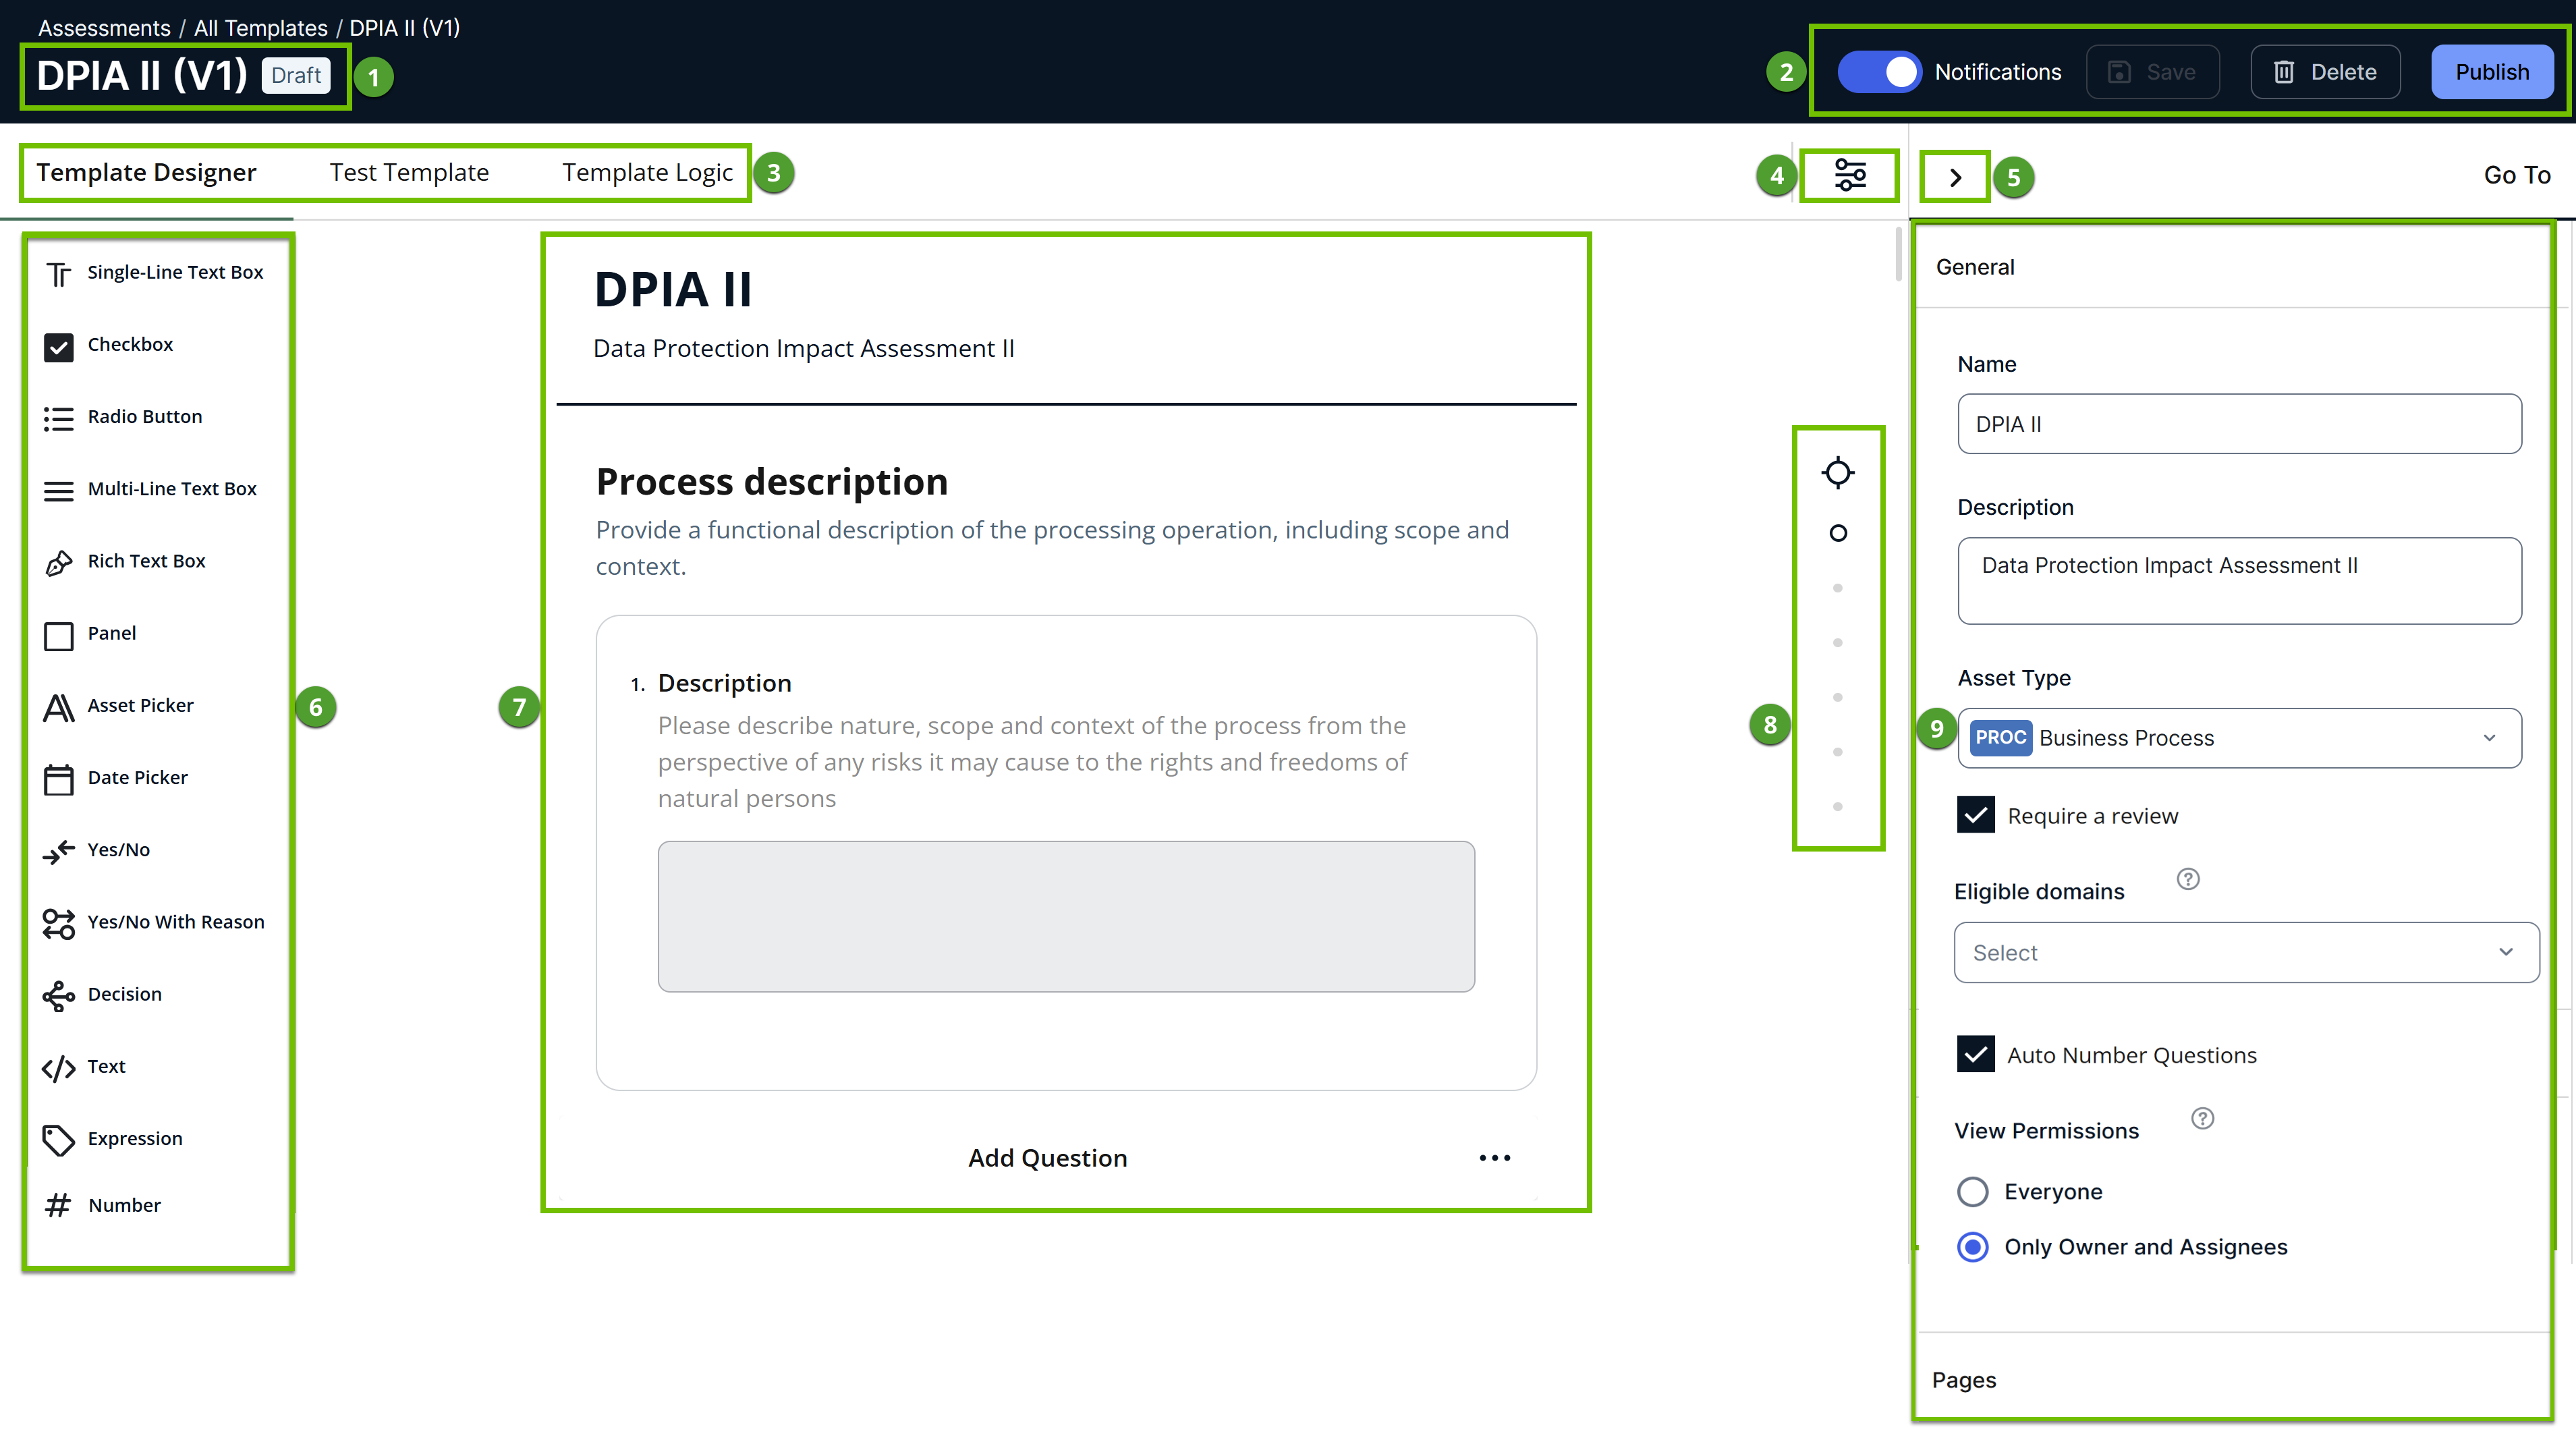
Task: Click the Name input field
Action: pos(2238,424)
